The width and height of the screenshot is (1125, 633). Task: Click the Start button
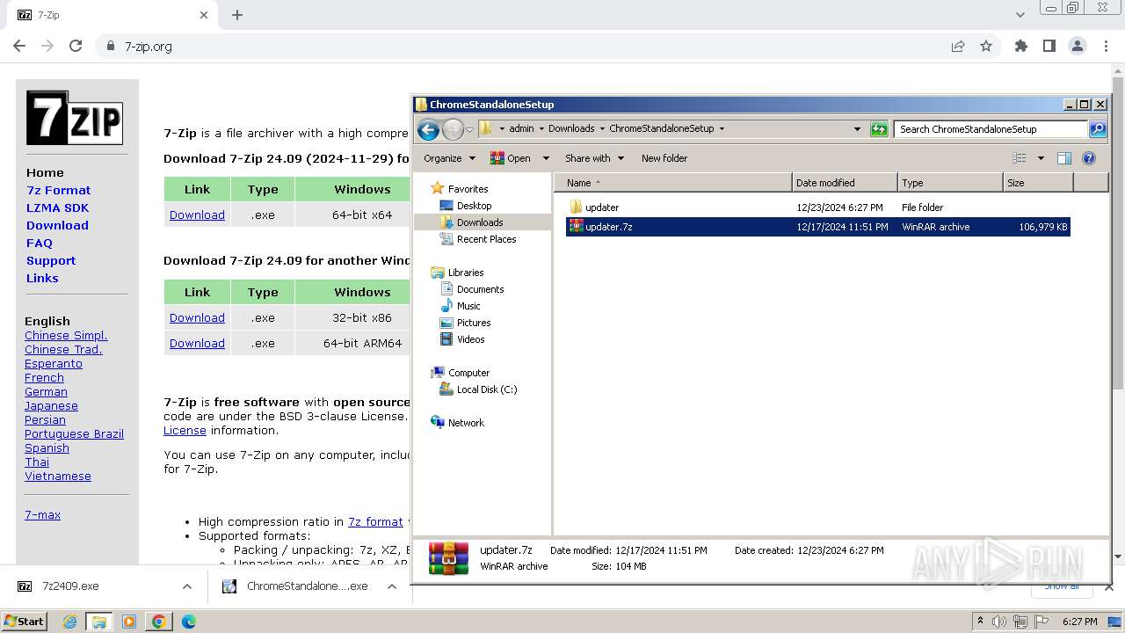(25, 622)
